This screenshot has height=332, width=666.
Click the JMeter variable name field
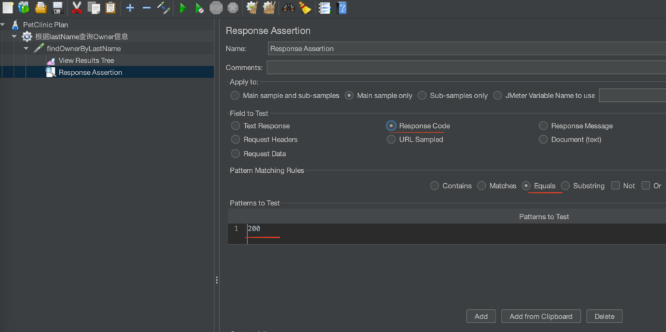(632, 96)
